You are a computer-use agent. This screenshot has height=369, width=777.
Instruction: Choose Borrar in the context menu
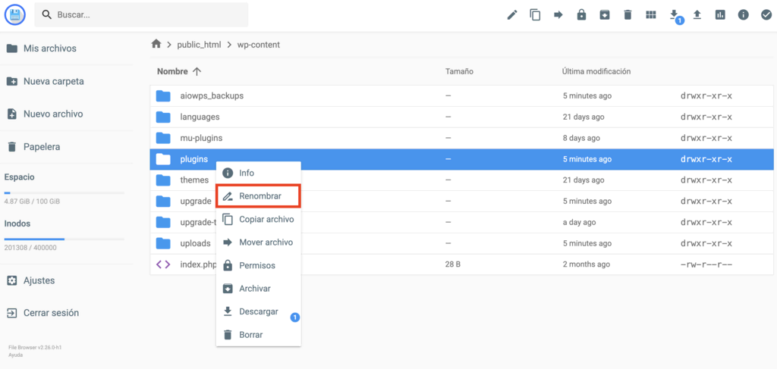coord(250,335)
